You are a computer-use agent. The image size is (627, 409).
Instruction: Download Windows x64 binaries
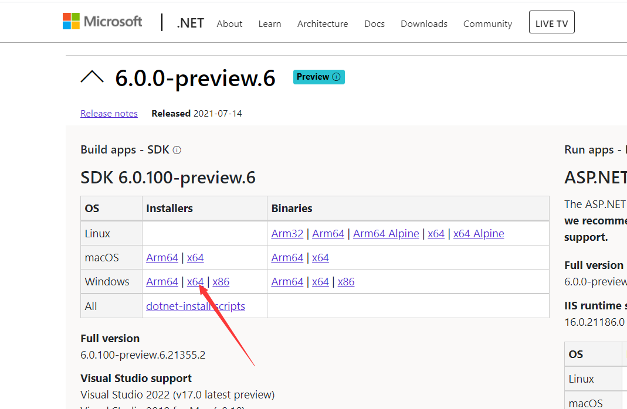pos(320,282)
